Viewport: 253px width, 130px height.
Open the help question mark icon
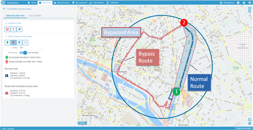coord(238,3)
